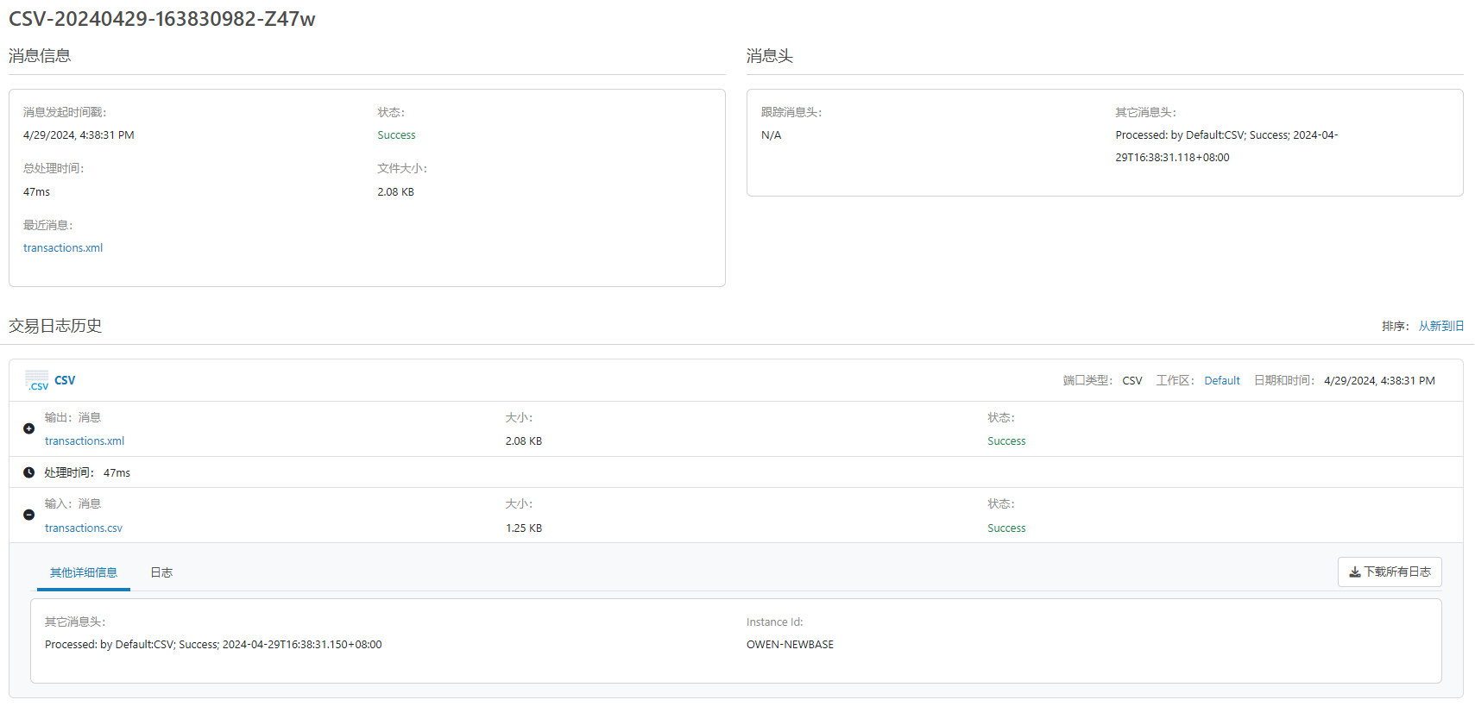The image size is (1475, 706).
Task: Expand the output message row plus icon
Action: pyautogui.click(x=28, y=428)
